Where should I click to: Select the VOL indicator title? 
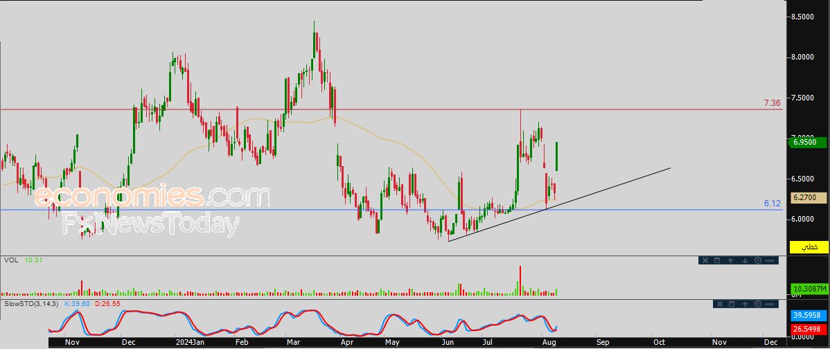pos(10,260)
